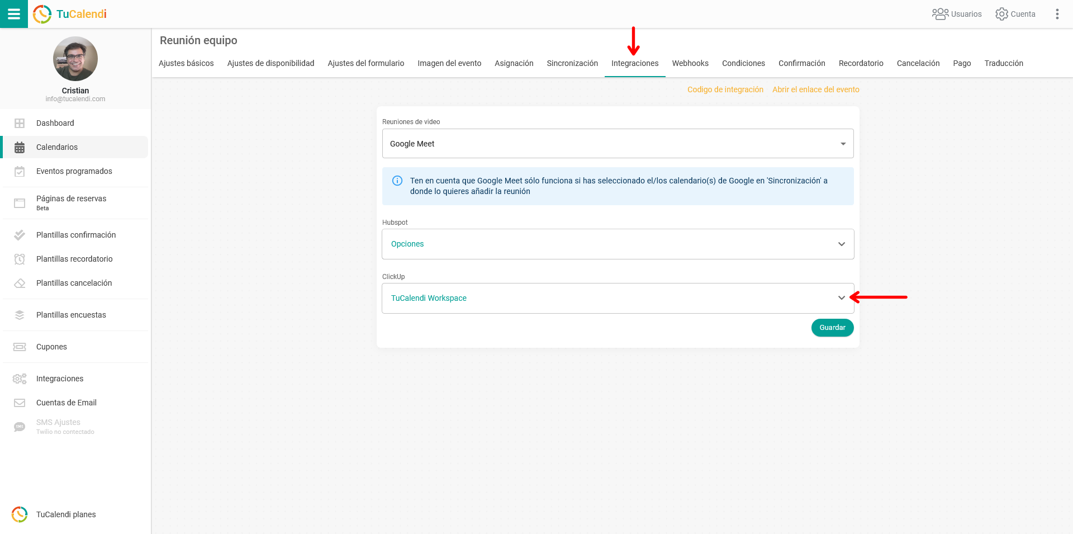The height and width of the screenshot is (534, 1073).
Task: Click the Google Meet dropdown arrow
Action: pos(843,144)
